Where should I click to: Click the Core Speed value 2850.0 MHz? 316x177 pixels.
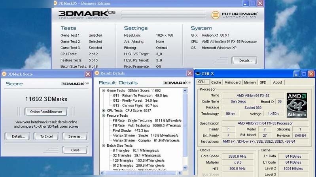pyautogui.click(x=237, y=157)
